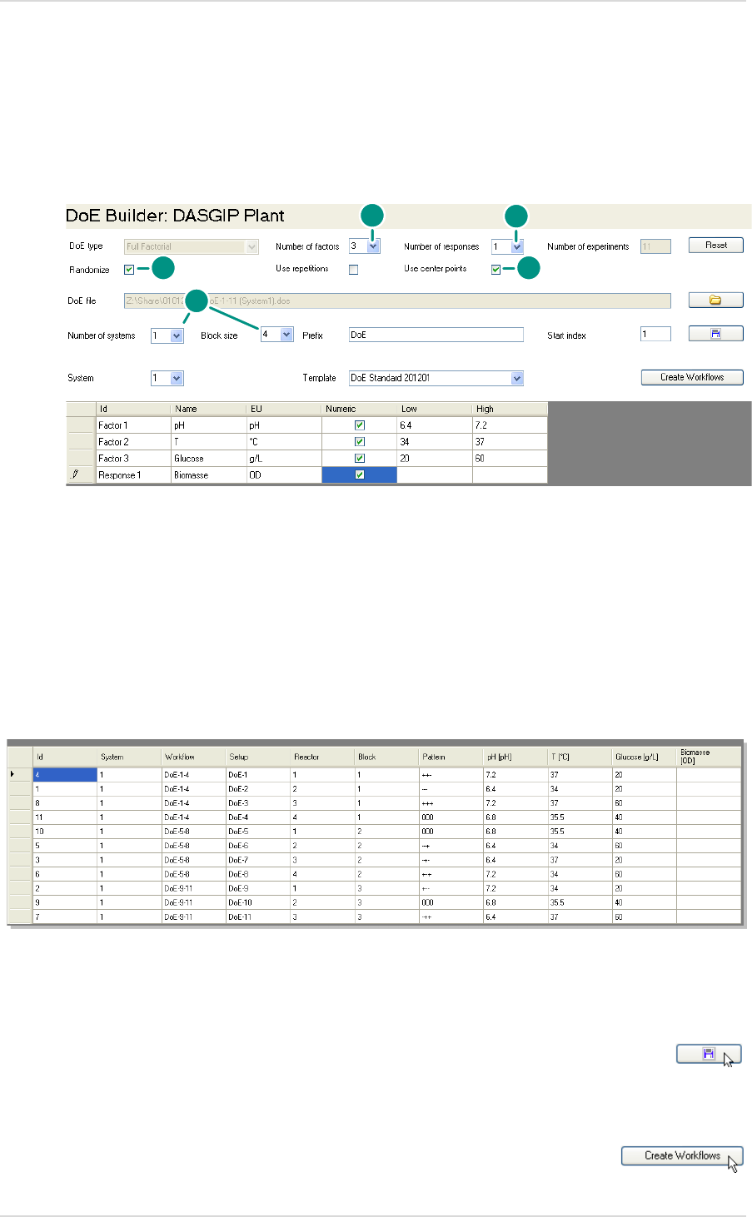Click the save icon beside Start index
Screen dimensions: 752x1217
[x=715, y=334]
